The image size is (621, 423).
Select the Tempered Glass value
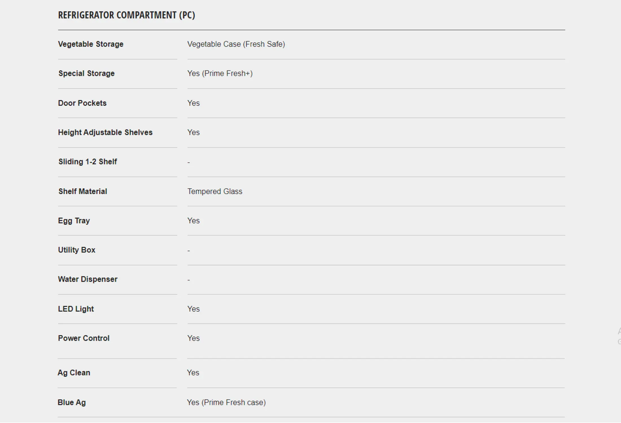click(215, 191)
